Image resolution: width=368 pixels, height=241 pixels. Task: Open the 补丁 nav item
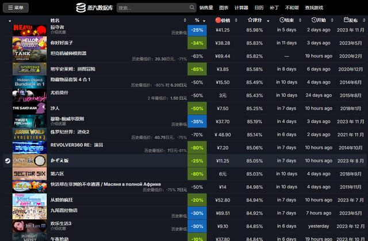click(x=274, y=7)
